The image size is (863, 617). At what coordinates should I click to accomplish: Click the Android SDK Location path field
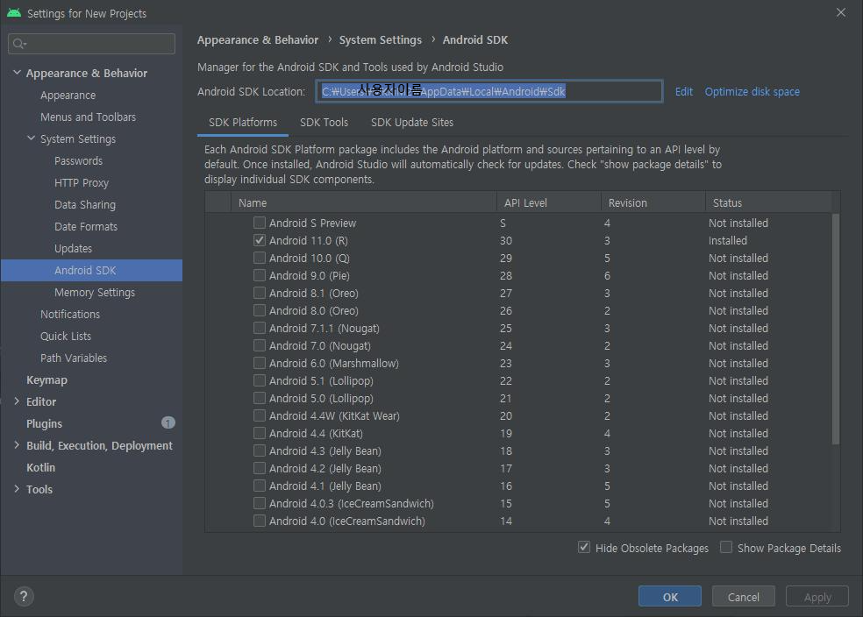coord(489,91)
